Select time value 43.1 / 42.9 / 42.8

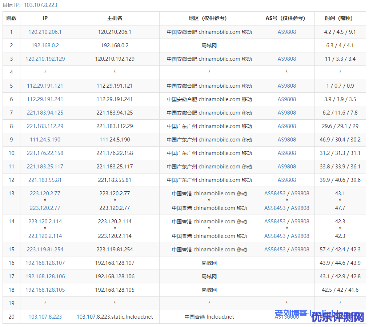pyautogui.click(x=340, y=276)
